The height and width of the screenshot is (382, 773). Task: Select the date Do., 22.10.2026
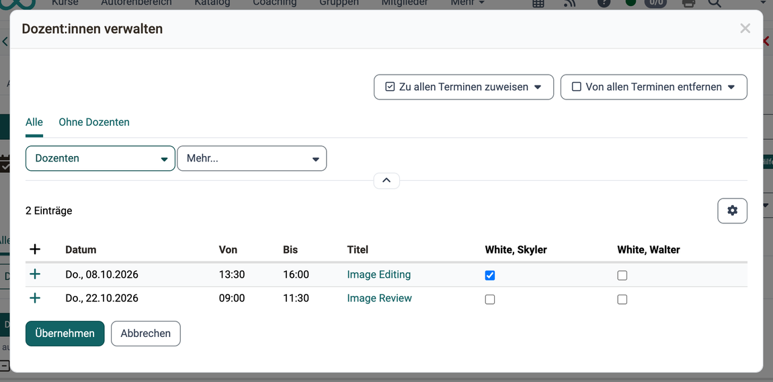pos(102,298)
